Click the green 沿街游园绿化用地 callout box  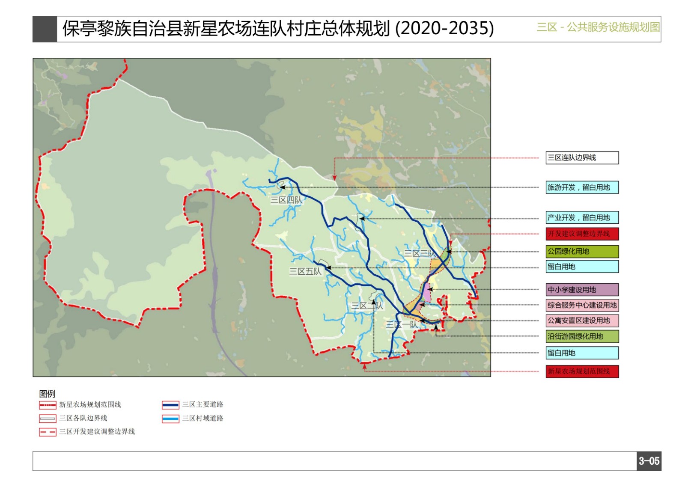point(582,337)
